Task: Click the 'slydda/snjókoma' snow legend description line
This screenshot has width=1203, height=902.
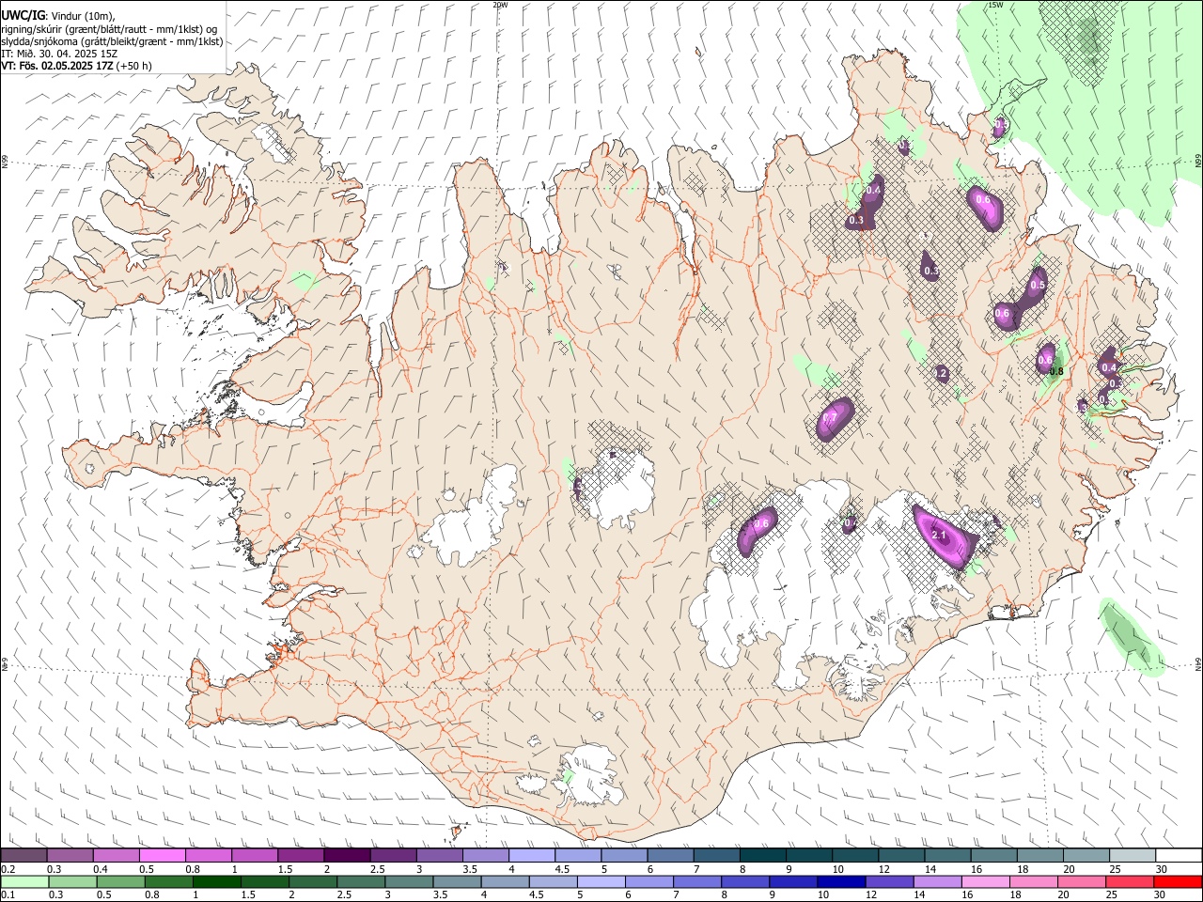Action: tap(112, 41)
